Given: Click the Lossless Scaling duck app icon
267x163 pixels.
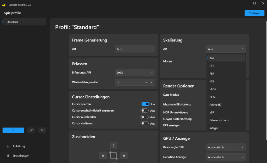Looking at the screenshot, I should (x=4, y=5).
